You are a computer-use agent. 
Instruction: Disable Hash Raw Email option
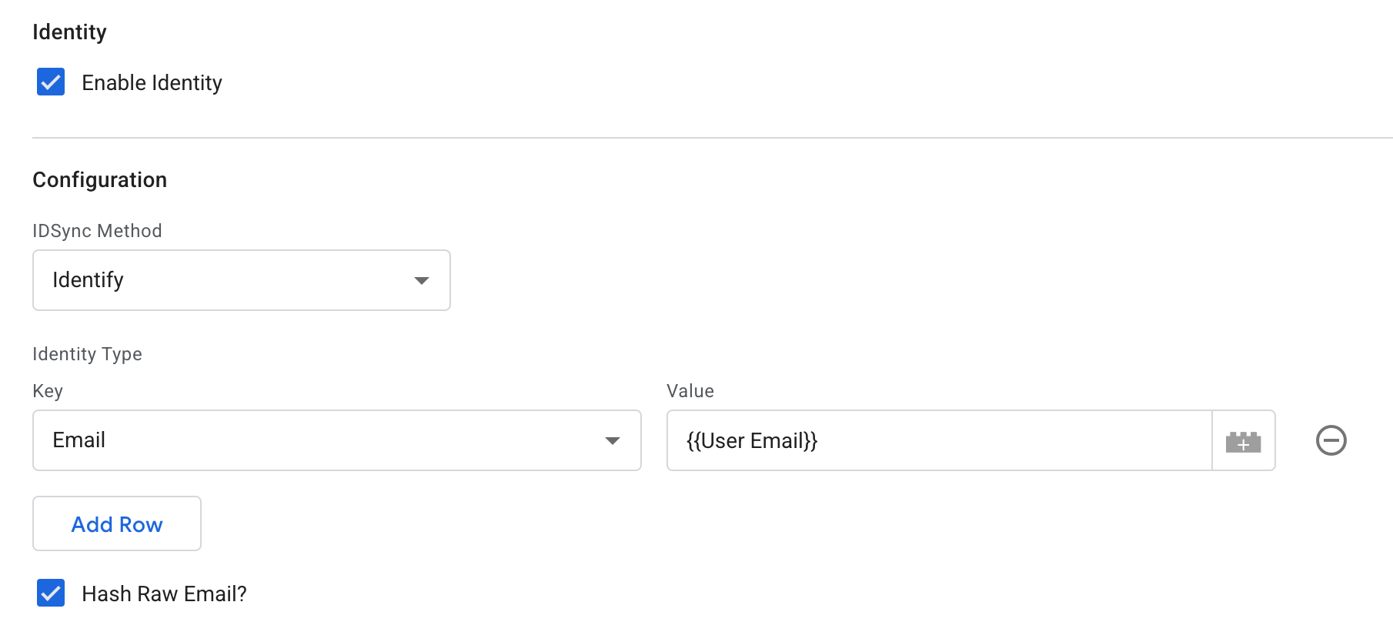pyautogui.click(x=50, y=593)
